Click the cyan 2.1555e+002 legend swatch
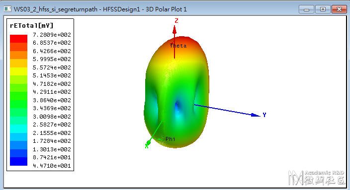 [x=18, y=128]
